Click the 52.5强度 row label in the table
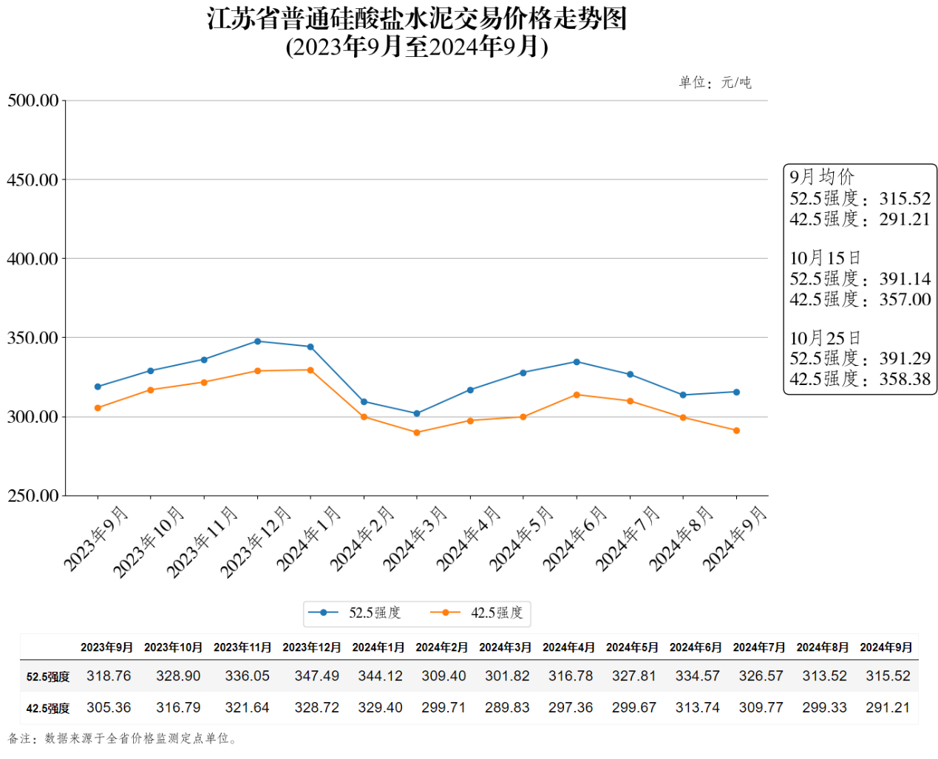Screen dimensions: 938x759 (x=48, y=677)
